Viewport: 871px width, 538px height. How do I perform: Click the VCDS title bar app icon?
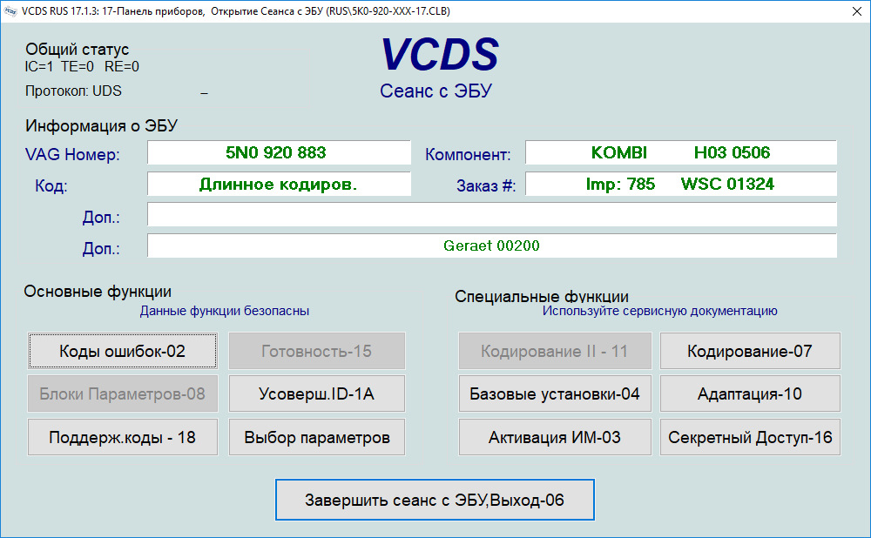pos(10,11)
